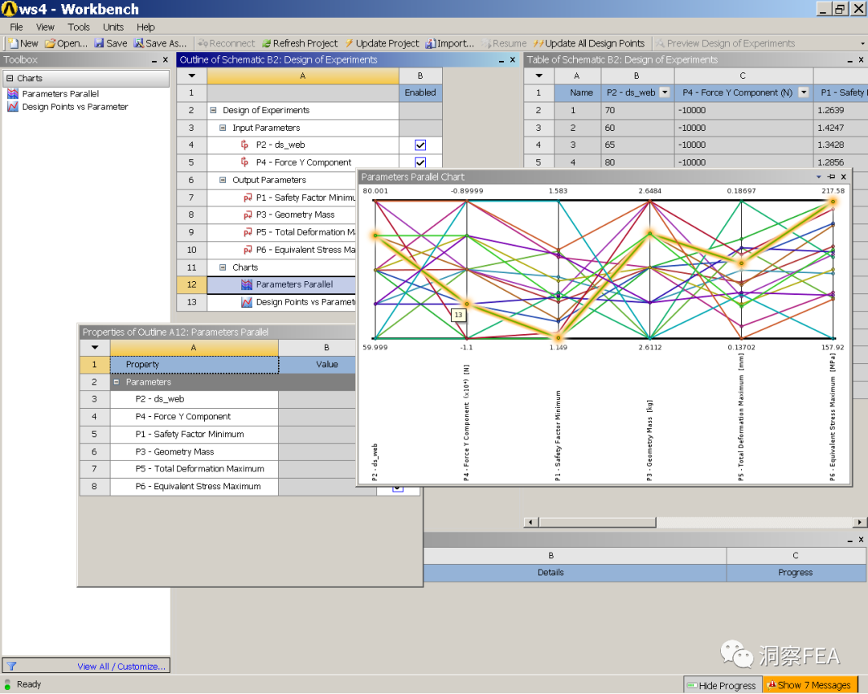
Task: Toggle the P4 - Force Y Component checkbox
Action: (420, 162)
